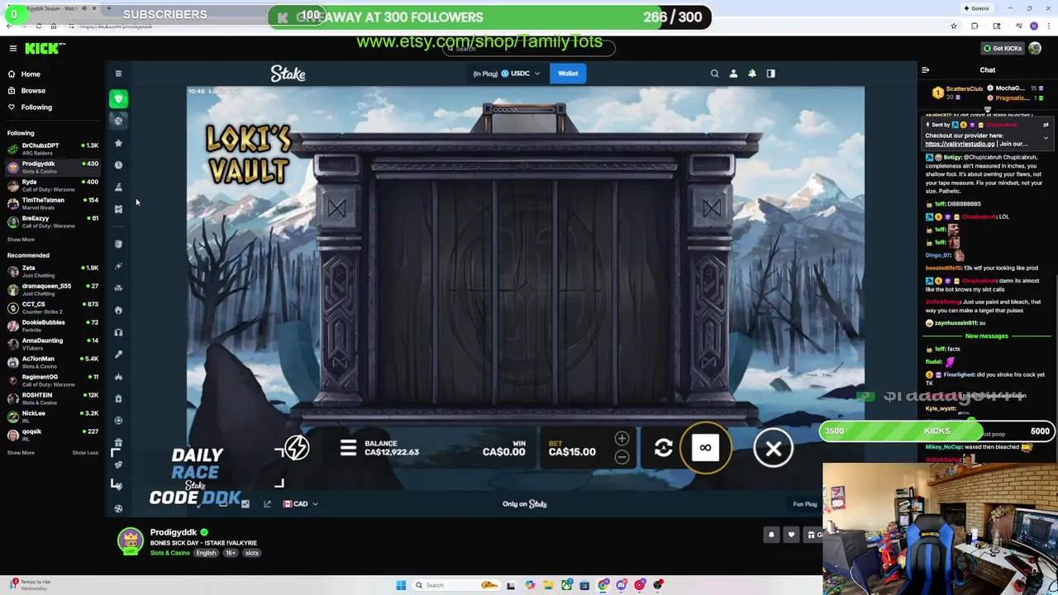Open qoqsik recommended channel
This screenshot has width=1058, height=595.
pyautogui.click(x=53, y=435)
